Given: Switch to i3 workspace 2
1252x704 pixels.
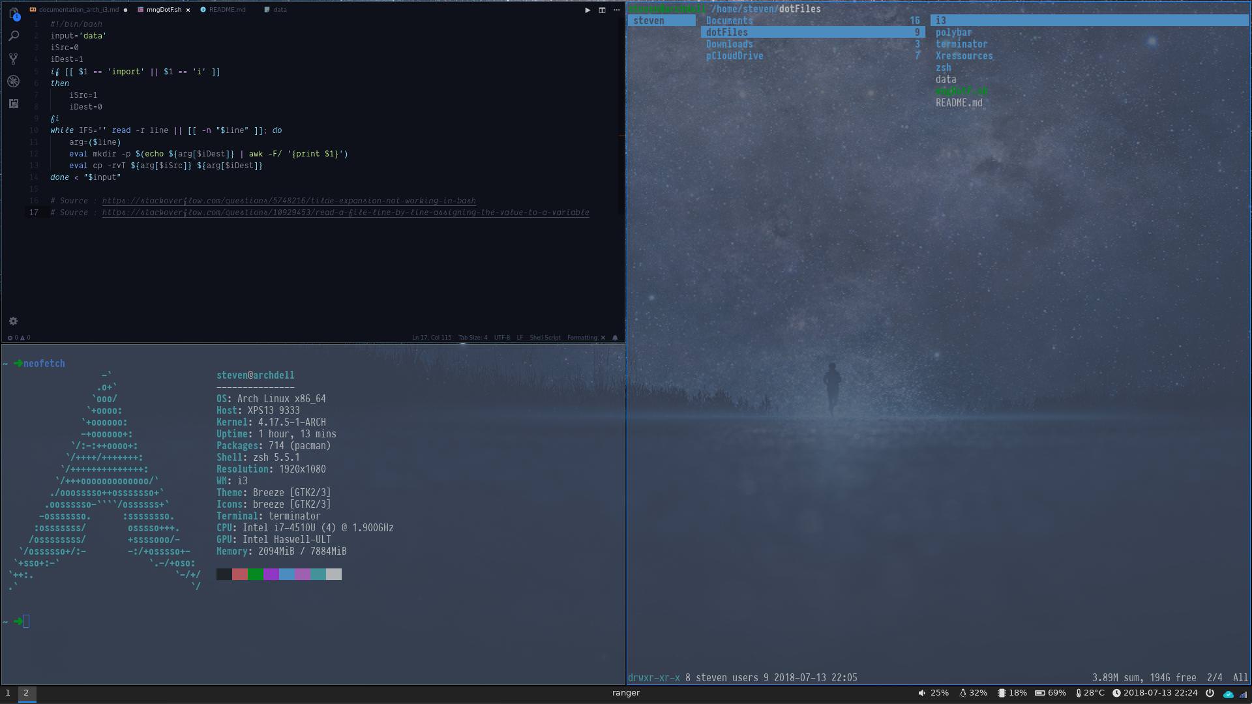Looking at the screenshot, I should [26, 693].
